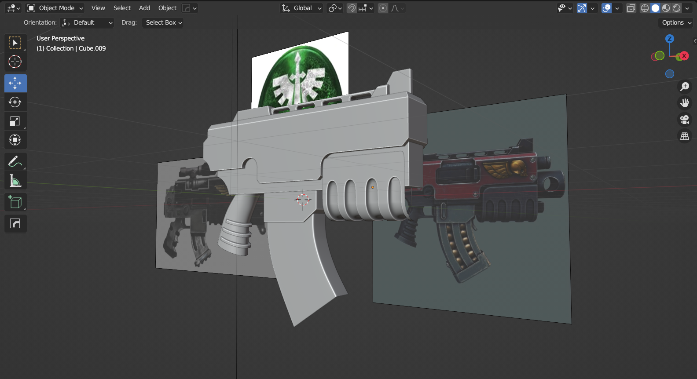Open the overlays settings dropdown arrow

click(x=617, y=8)
